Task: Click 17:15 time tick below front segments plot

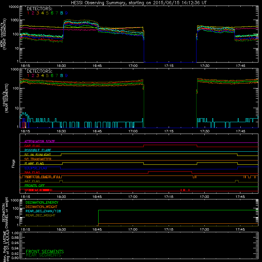Action: point(169,66)
